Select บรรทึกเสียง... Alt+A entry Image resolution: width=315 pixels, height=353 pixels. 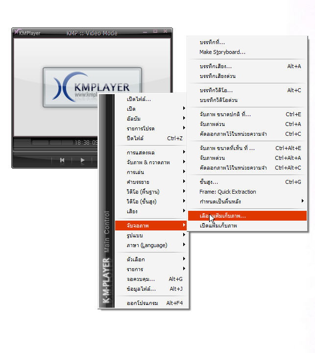(x=247, y=66)
